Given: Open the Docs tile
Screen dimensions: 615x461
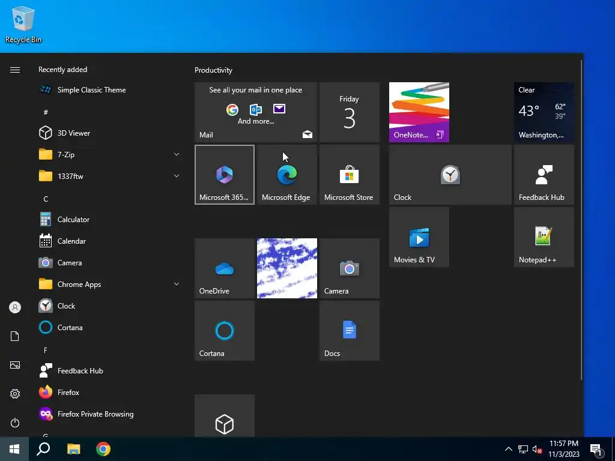Looking at the screenshot, I should (x=349, y=331).
